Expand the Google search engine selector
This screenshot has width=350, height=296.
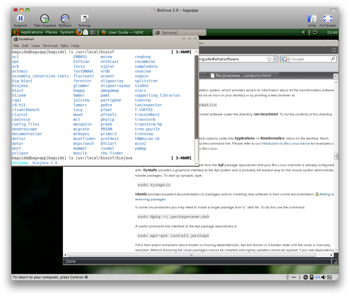click(x=286, y=59)
